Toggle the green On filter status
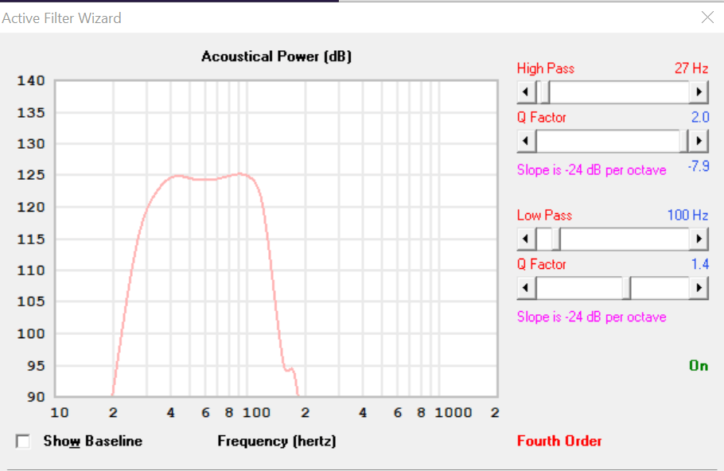 pos(699,366)
